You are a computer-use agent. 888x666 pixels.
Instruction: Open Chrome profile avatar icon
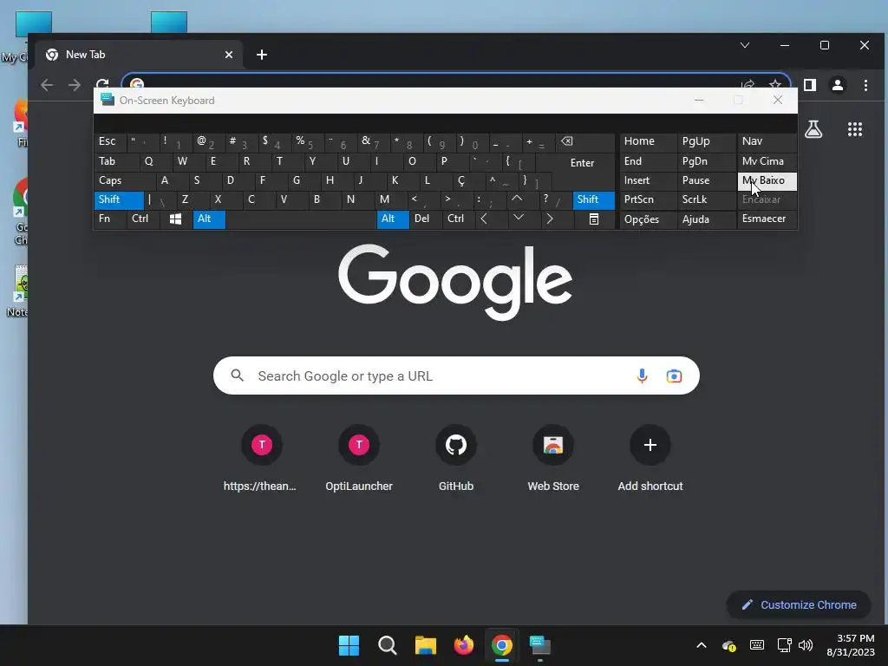pos(838,85)
